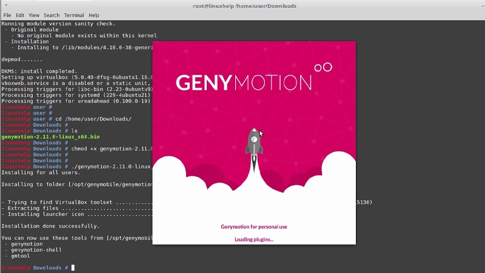Click the 'ls' command at Downloads prompt
Viewport: 485px width, 273px height.
coord(74,131)
